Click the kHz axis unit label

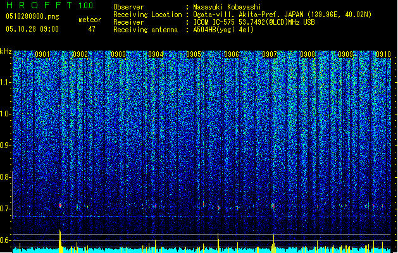click(6, 51)
